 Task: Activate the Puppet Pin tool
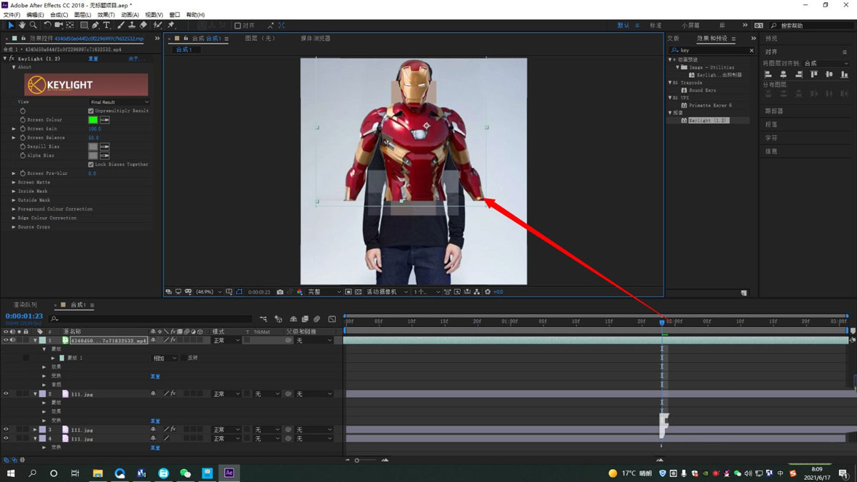(171, 26)
